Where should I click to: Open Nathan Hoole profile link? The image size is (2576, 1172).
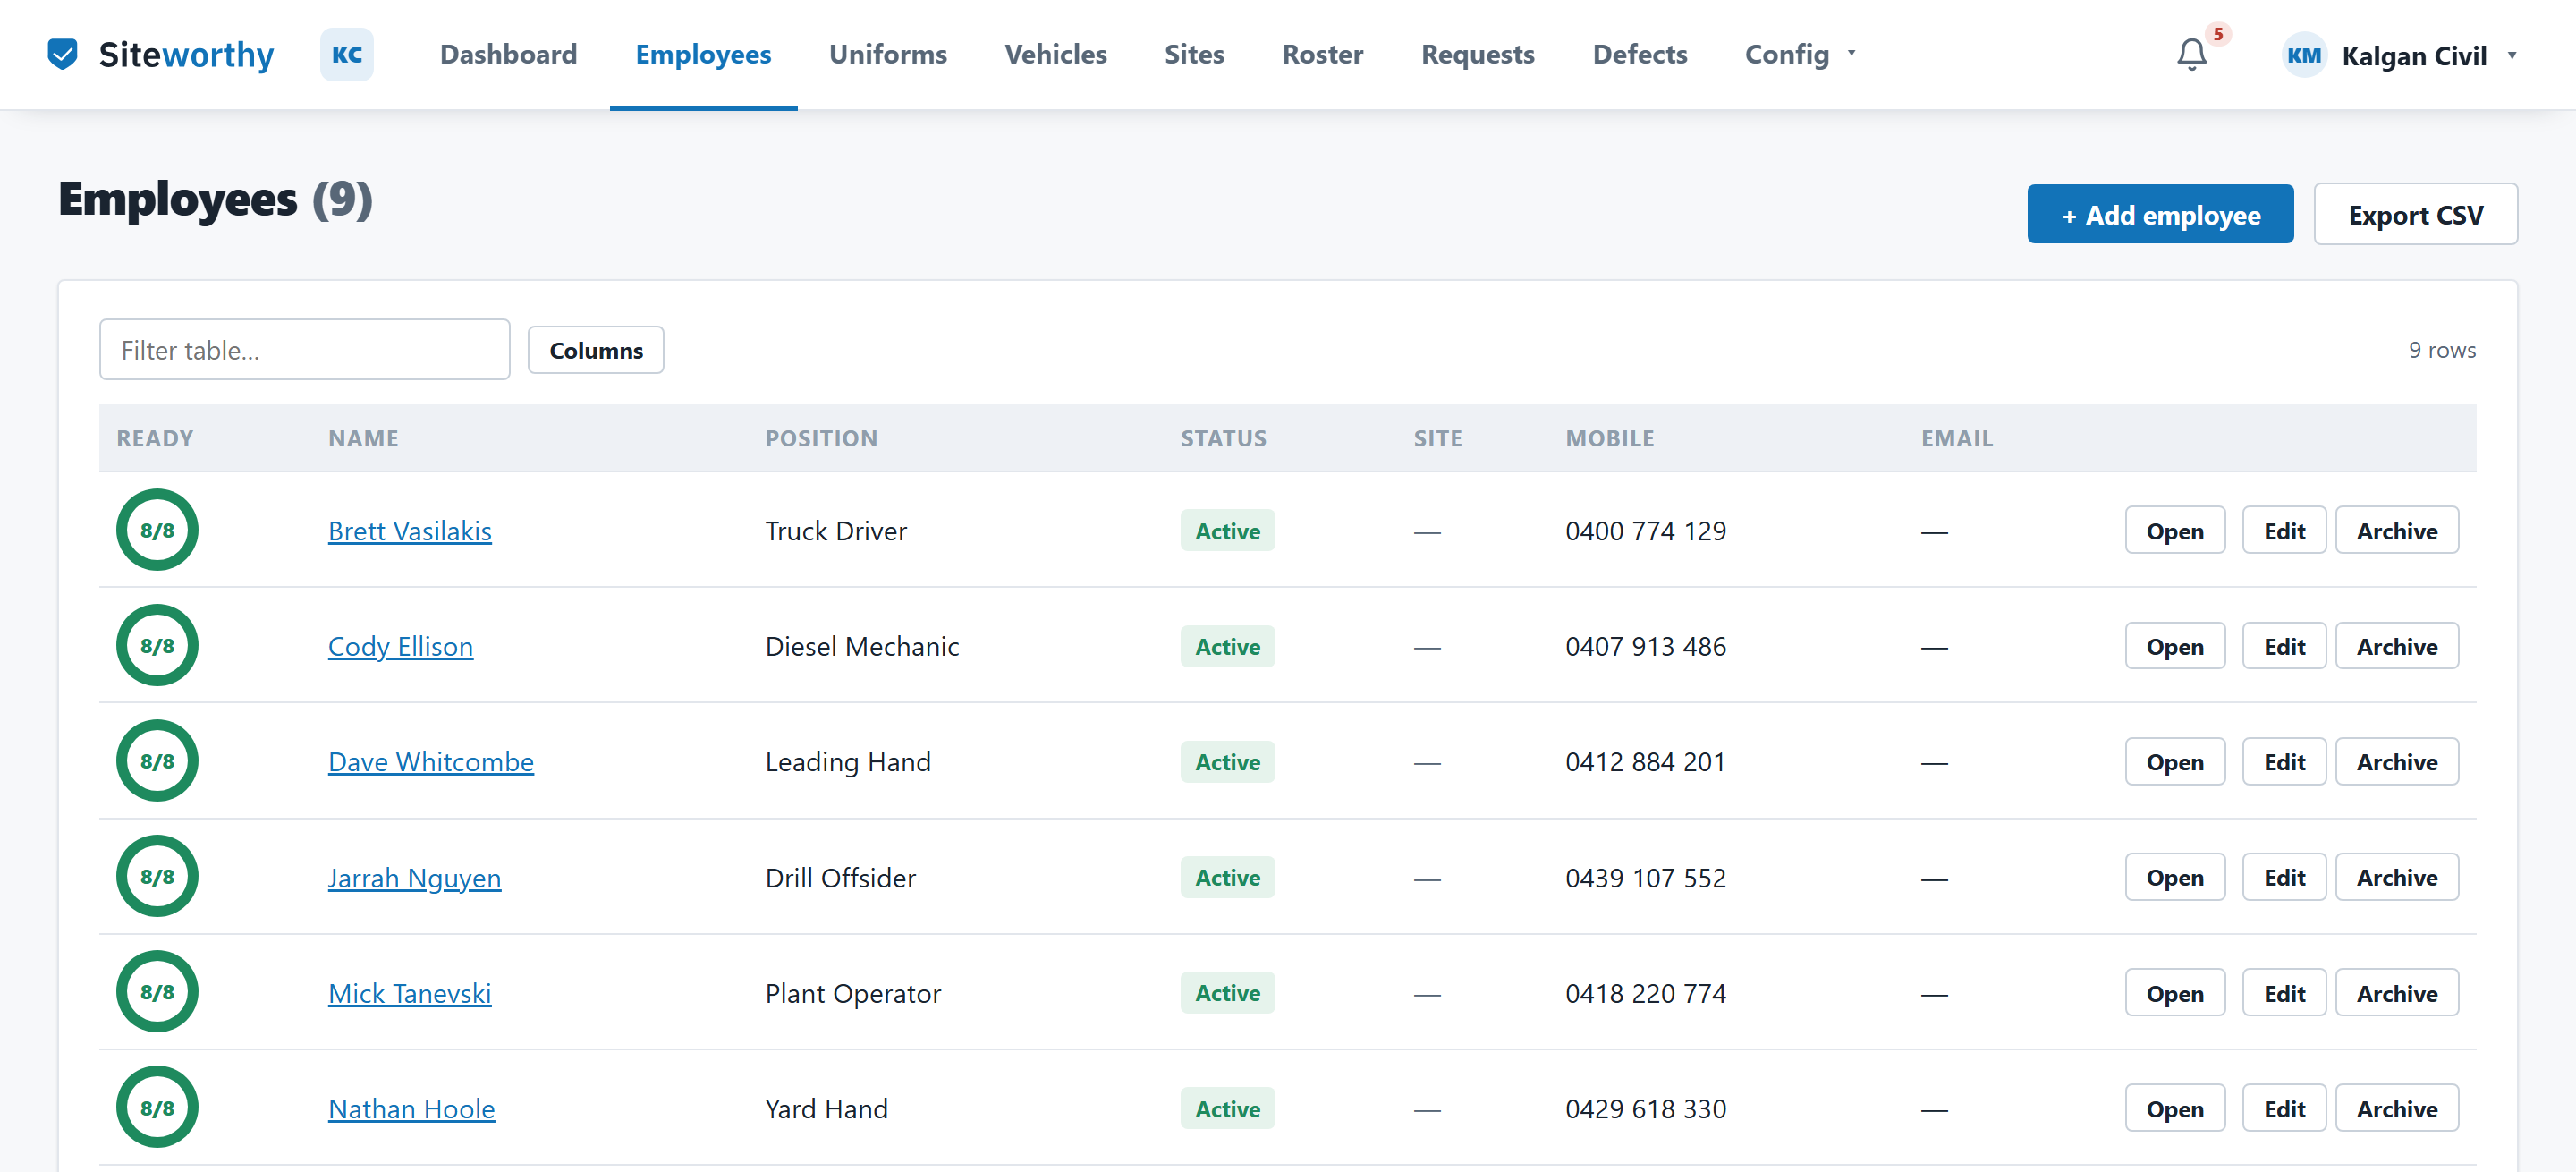(x=412, y=1109)
